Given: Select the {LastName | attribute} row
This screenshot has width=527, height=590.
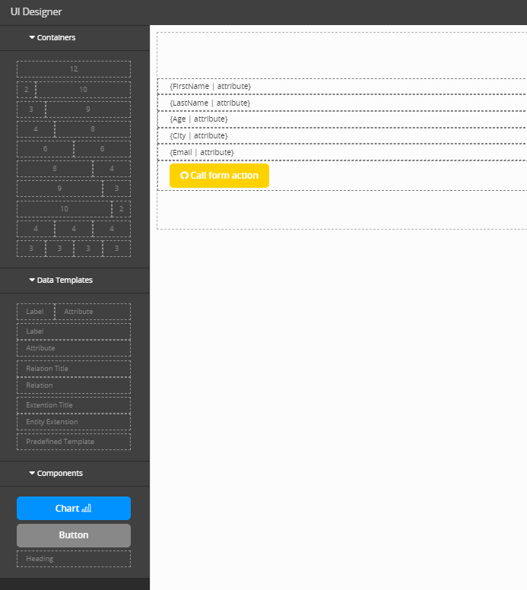Looking at the screenshot, I should (x=342, y=103).
